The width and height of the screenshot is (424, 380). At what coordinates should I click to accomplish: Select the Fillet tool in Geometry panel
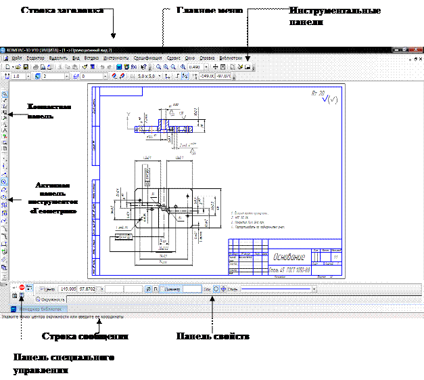[4, 236]
